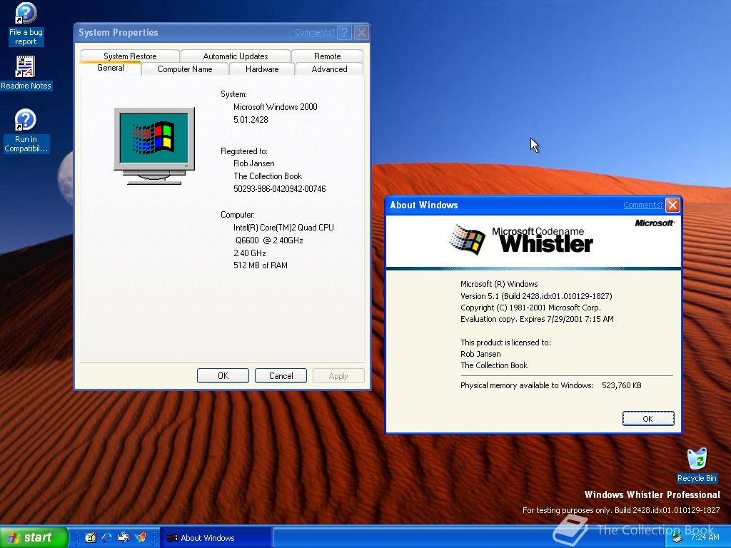Click the network icon in the system tray
The width and height of the screenshot is (731, 548).
pos(677,538)
